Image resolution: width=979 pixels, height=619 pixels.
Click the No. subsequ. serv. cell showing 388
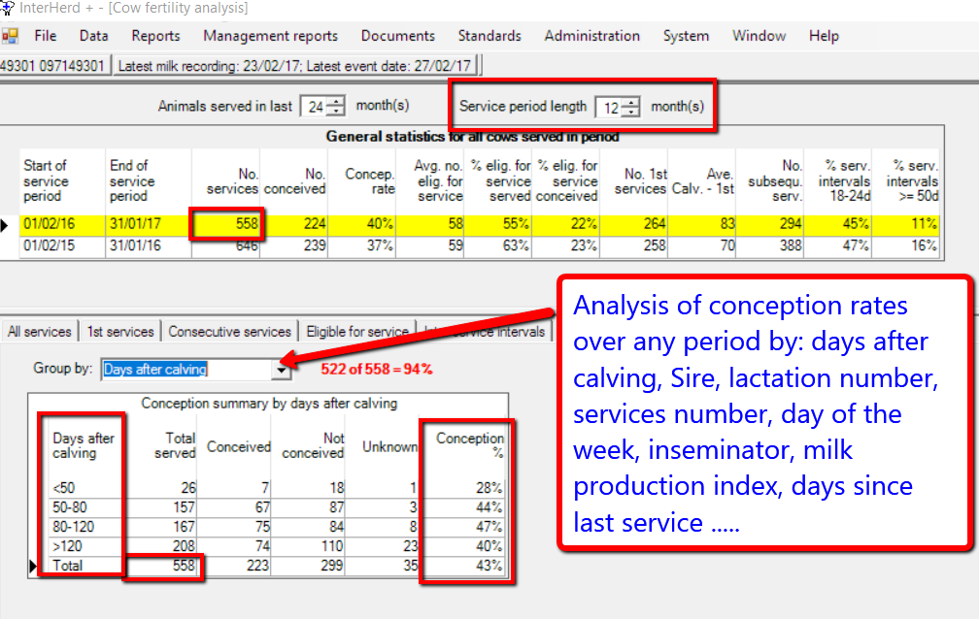tap(770, 245)
